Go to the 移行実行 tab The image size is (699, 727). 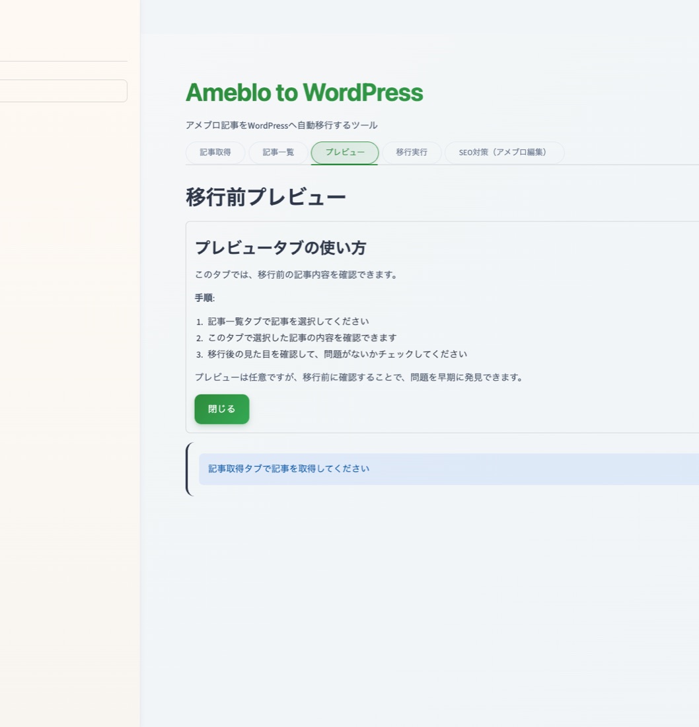412,152
